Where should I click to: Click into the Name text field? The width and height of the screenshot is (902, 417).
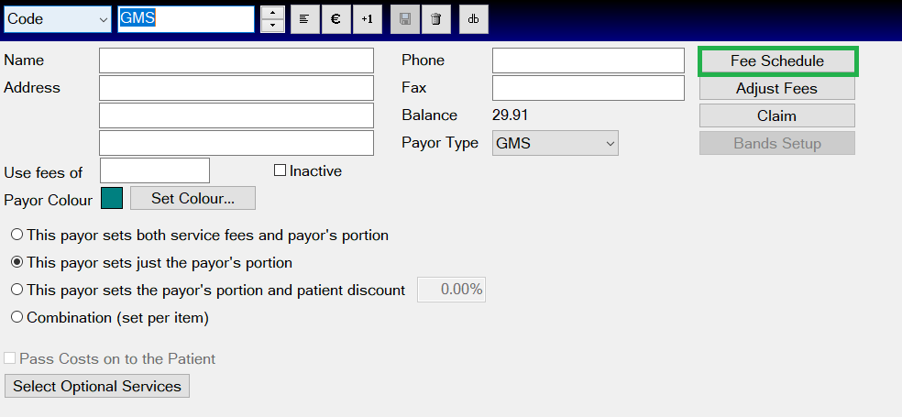click(236, 60)
